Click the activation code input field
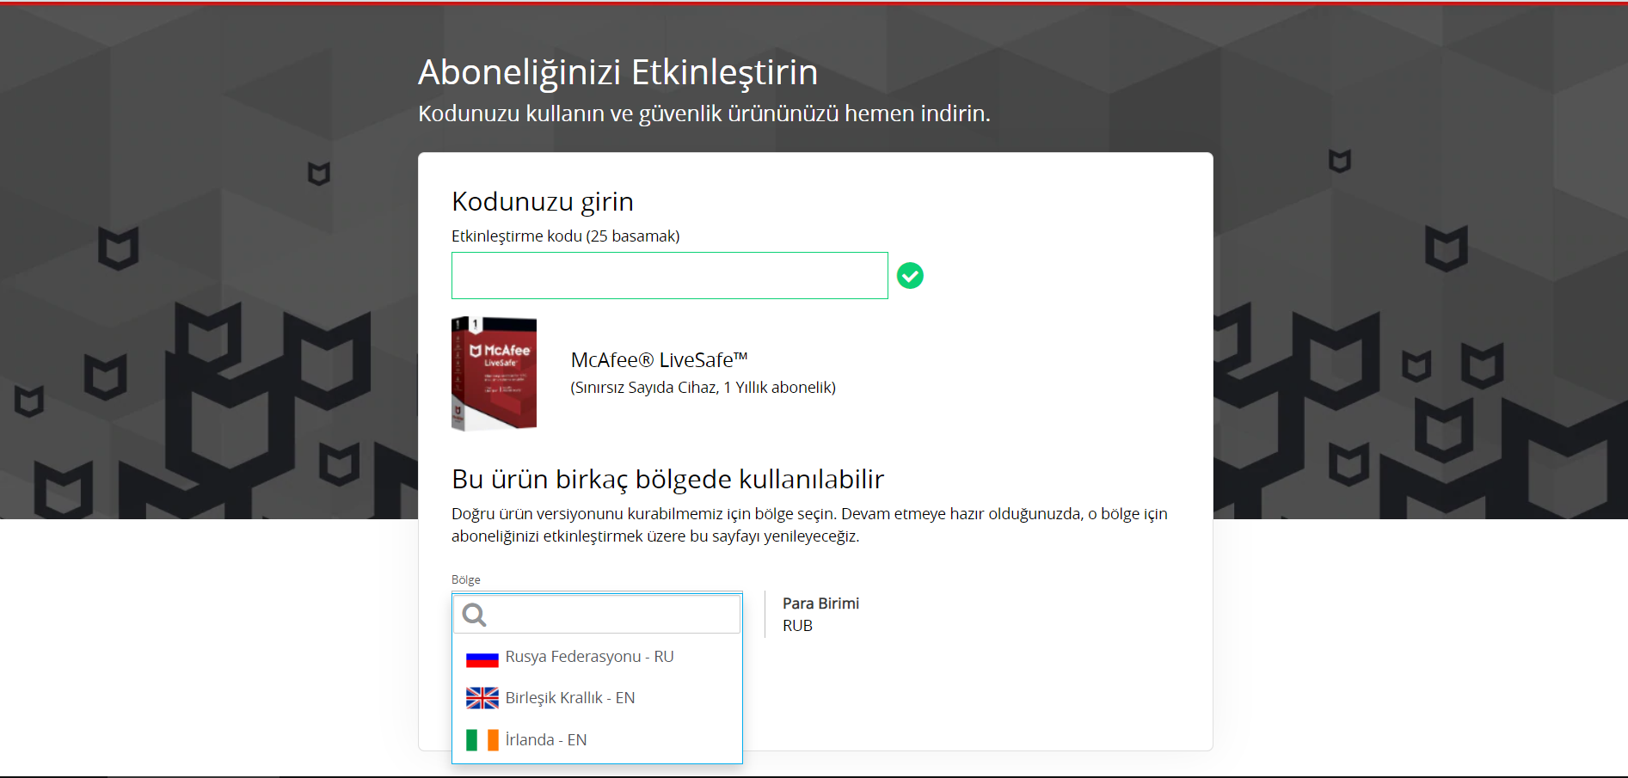 (669, 275)
